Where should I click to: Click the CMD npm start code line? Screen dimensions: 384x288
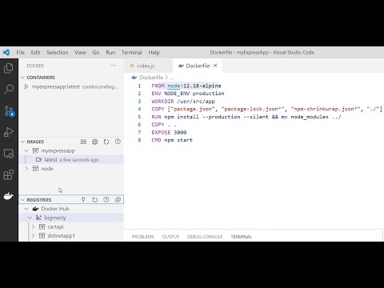point(172,140)
